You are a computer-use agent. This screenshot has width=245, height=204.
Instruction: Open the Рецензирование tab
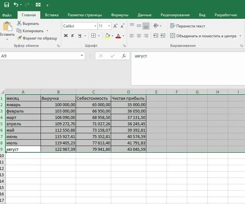click(175, 15)
